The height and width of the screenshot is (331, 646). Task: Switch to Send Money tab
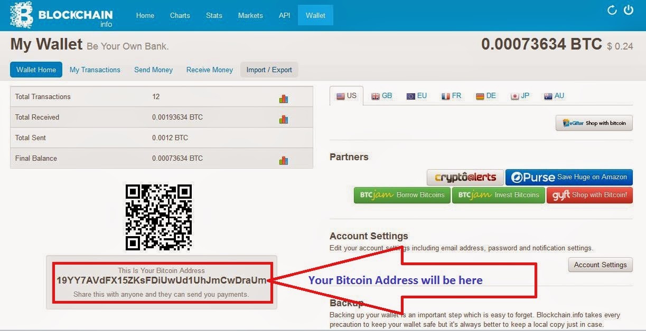coord(153,70)
